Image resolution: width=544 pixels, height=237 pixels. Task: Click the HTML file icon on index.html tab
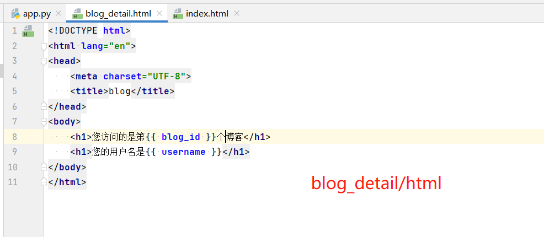pos(178,14)
